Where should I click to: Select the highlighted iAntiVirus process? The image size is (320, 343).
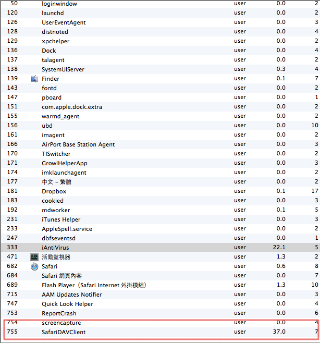(x=55, y=248)
